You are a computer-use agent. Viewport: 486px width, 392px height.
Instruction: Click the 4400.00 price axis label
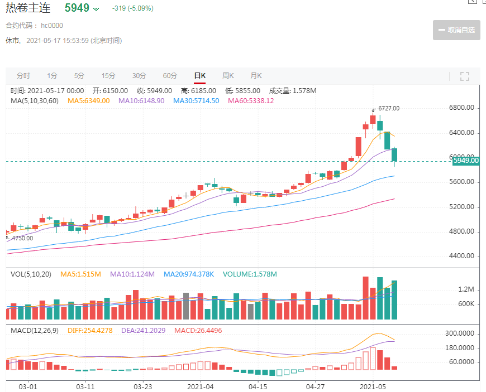461,256
